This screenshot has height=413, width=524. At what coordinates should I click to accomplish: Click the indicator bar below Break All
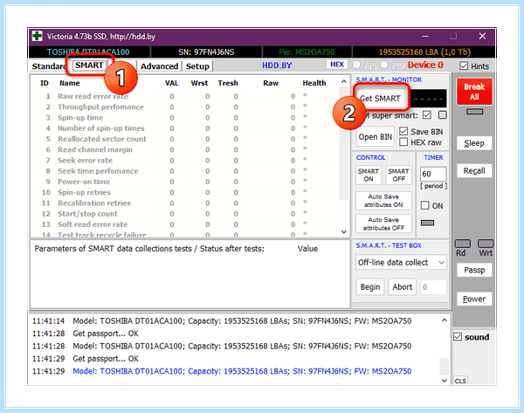(474, 112)
